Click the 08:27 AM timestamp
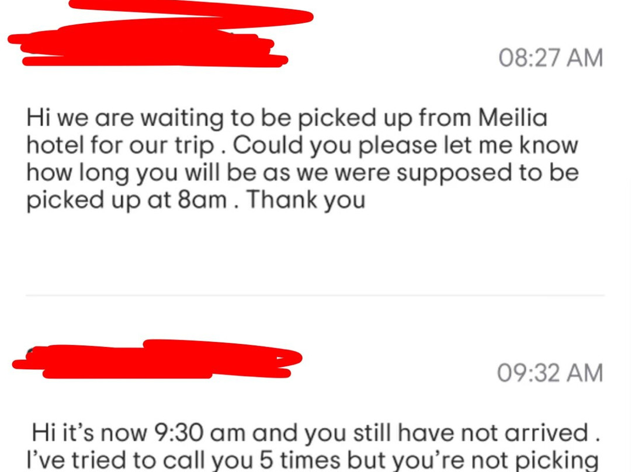Screen dimensions: 631x472 (x=550, y=58)
